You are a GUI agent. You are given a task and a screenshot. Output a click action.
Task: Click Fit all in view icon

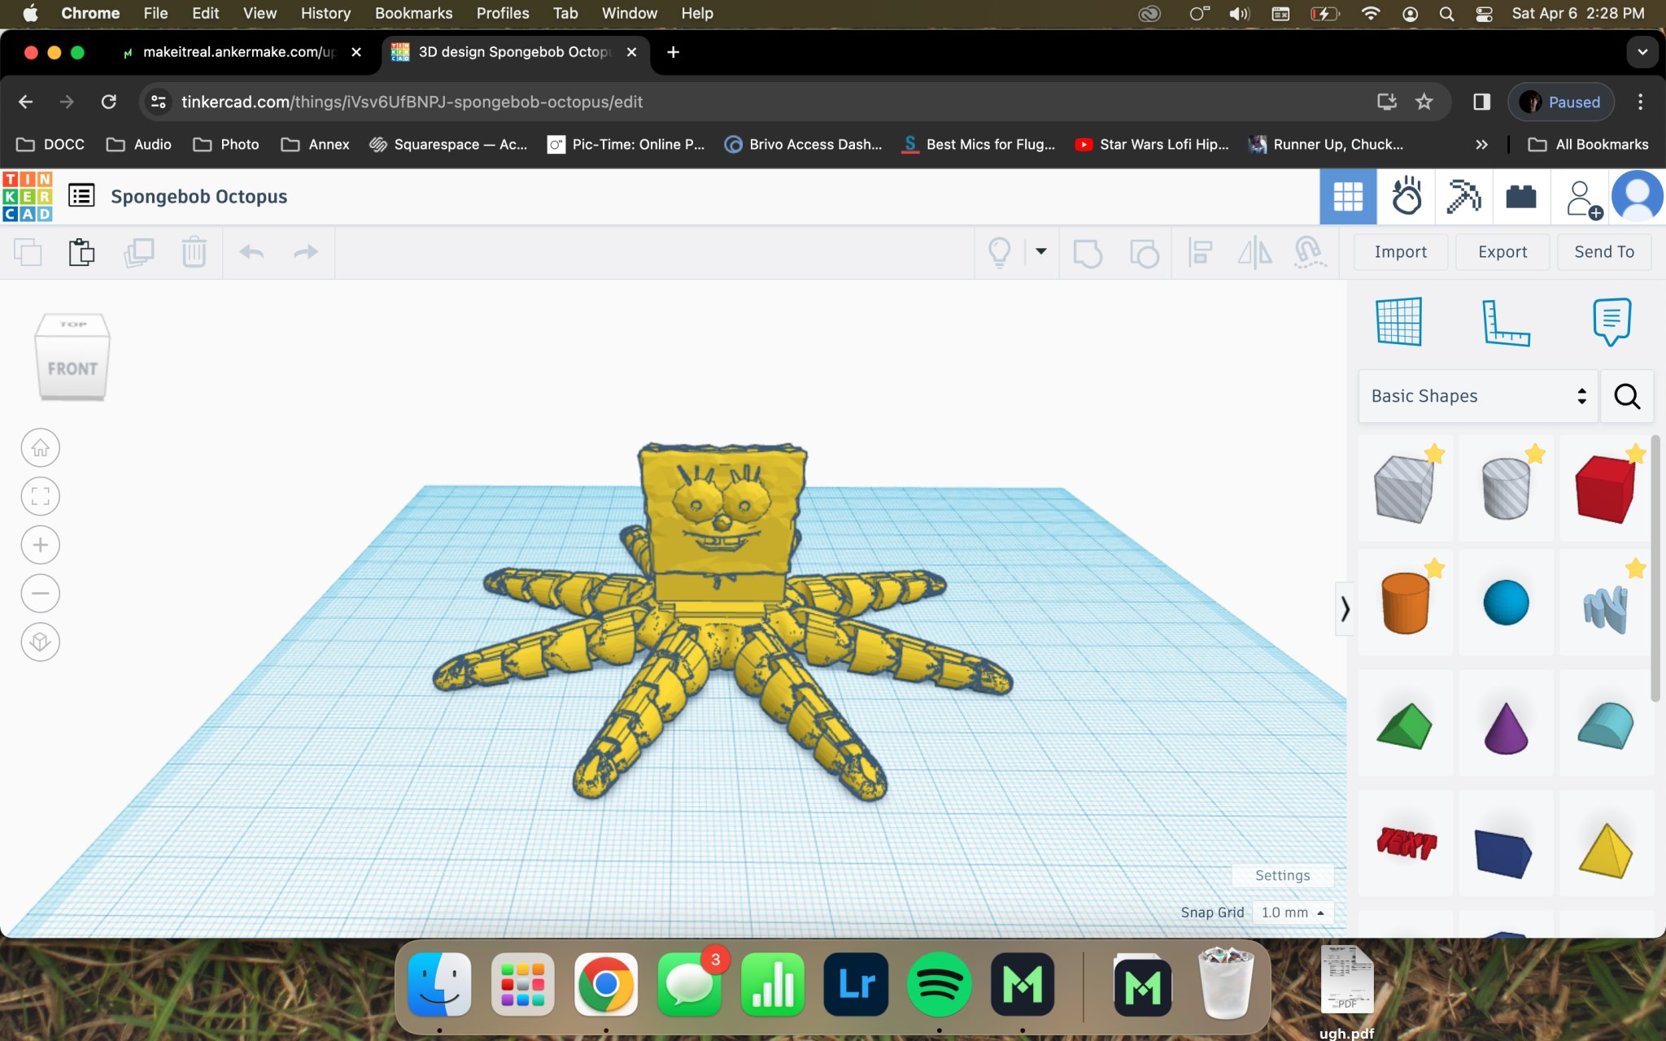[x=41, y=496]
